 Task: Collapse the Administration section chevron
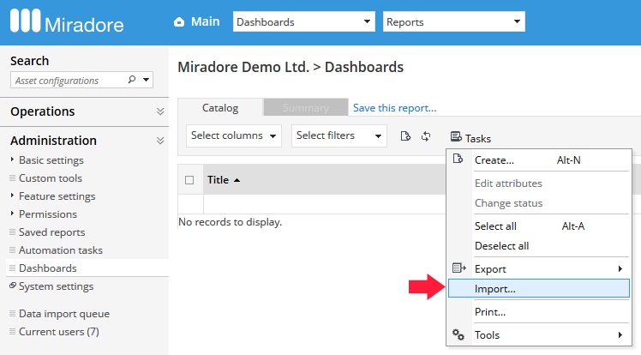160,141
